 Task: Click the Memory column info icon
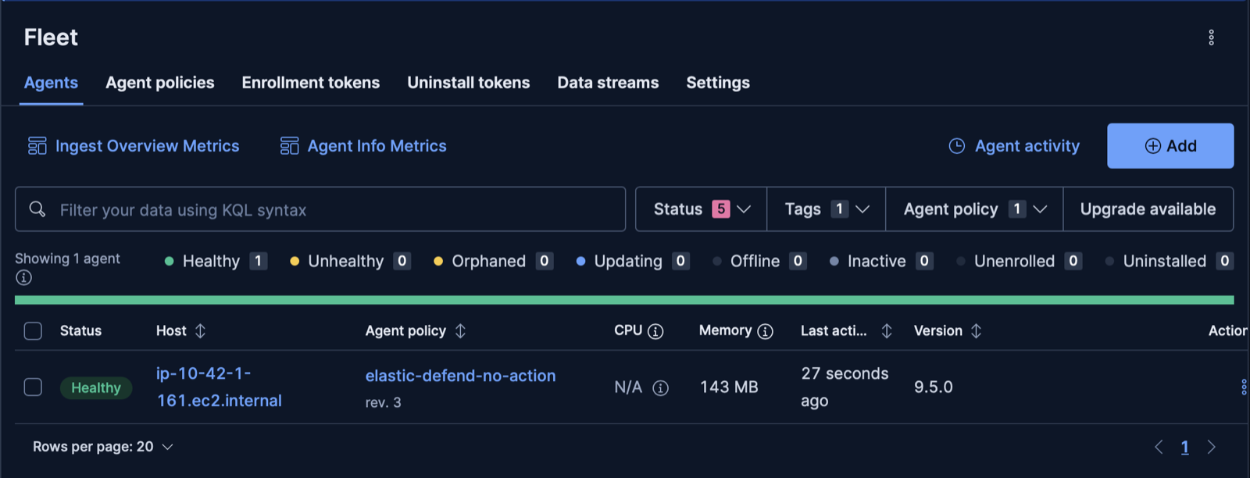[765, 331]
